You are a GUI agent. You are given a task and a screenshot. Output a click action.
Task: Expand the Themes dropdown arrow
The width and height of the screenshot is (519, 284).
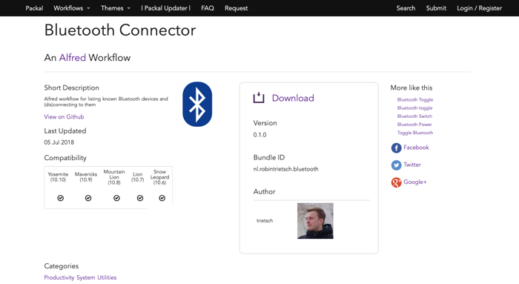[129, 8]
